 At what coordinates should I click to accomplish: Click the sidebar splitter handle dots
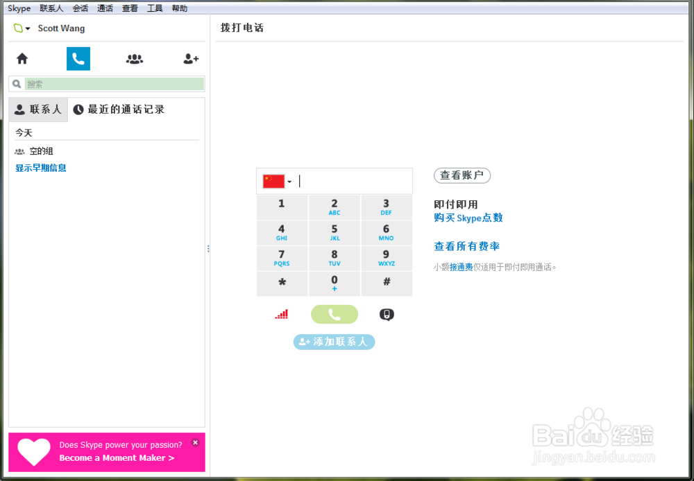point(208,248)
